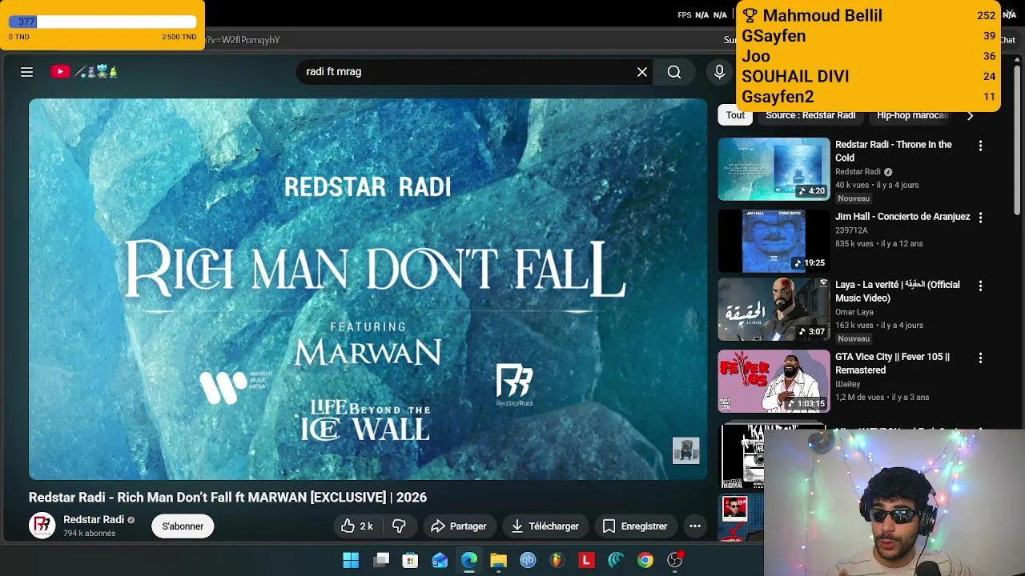Select the 'Source : Redstar Radi' chip
The image size is (1025, 576).
tap(810, 115)
